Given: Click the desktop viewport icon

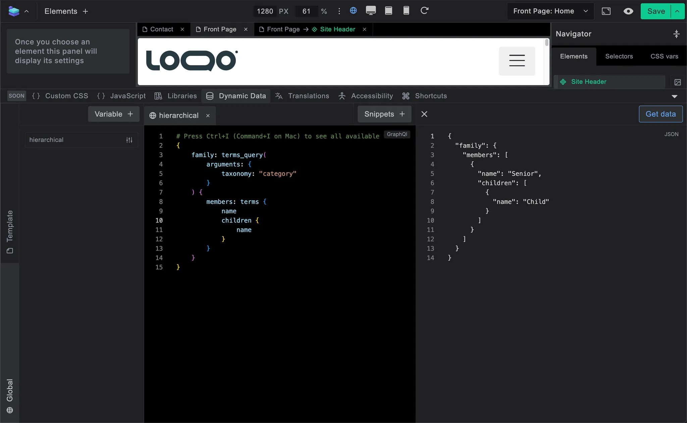Looking at the screenshot, I should [371, 11].
